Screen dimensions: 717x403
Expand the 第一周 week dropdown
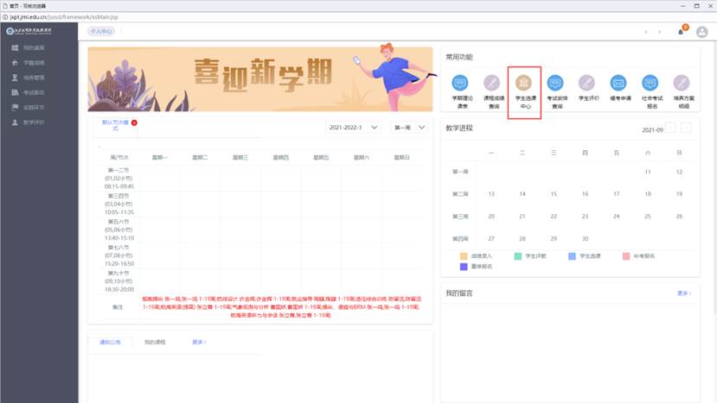409,128
